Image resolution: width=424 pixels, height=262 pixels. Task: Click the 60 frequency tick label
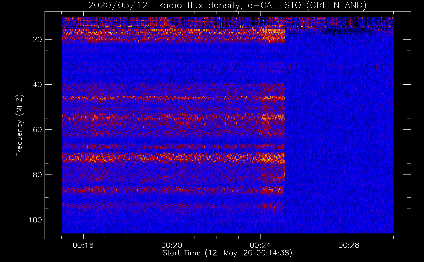point(37,130)
